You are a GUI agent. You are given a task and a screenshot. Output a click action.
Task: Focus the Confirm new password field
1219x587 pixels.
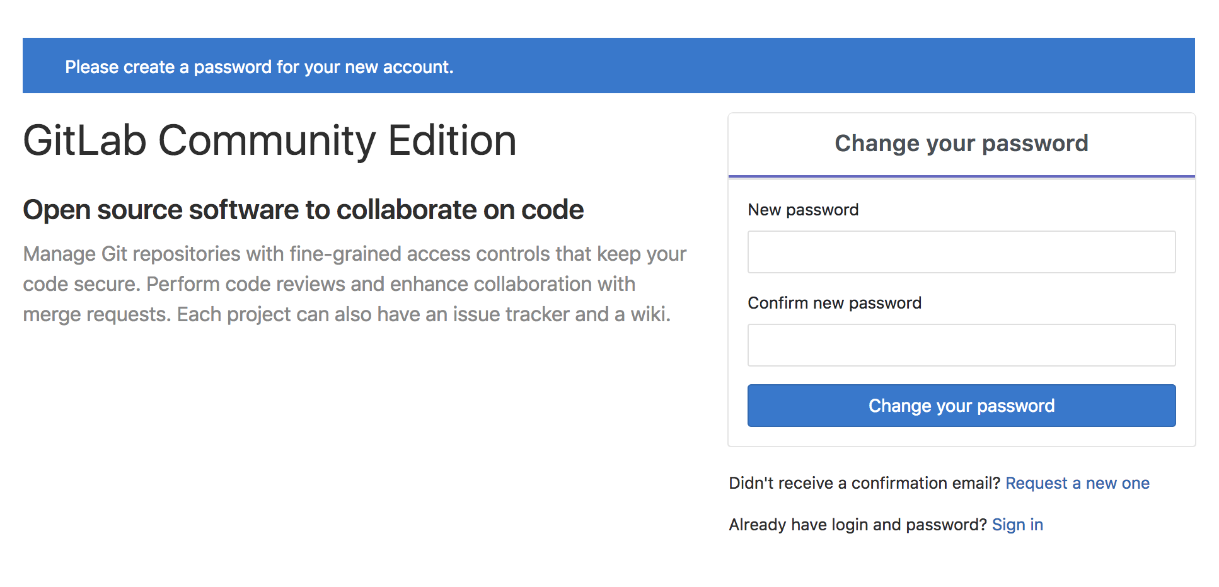pyautogui.click(x=961, y=345)
